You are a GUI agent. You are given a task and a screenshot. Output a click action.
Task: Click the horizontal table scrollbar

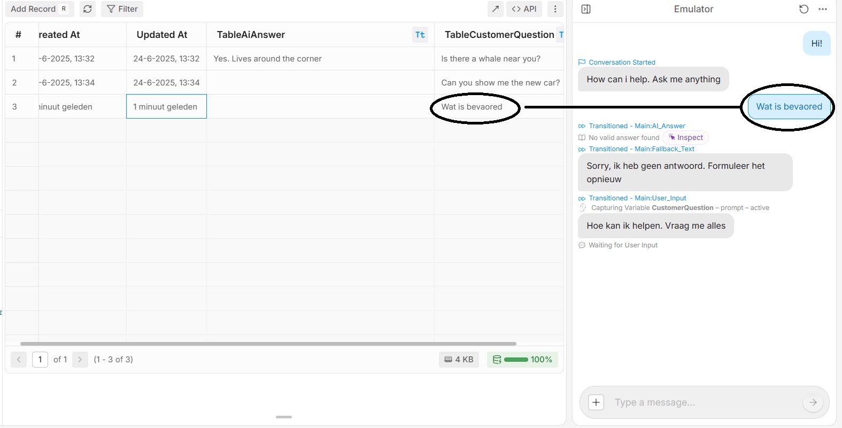(267, 344)
